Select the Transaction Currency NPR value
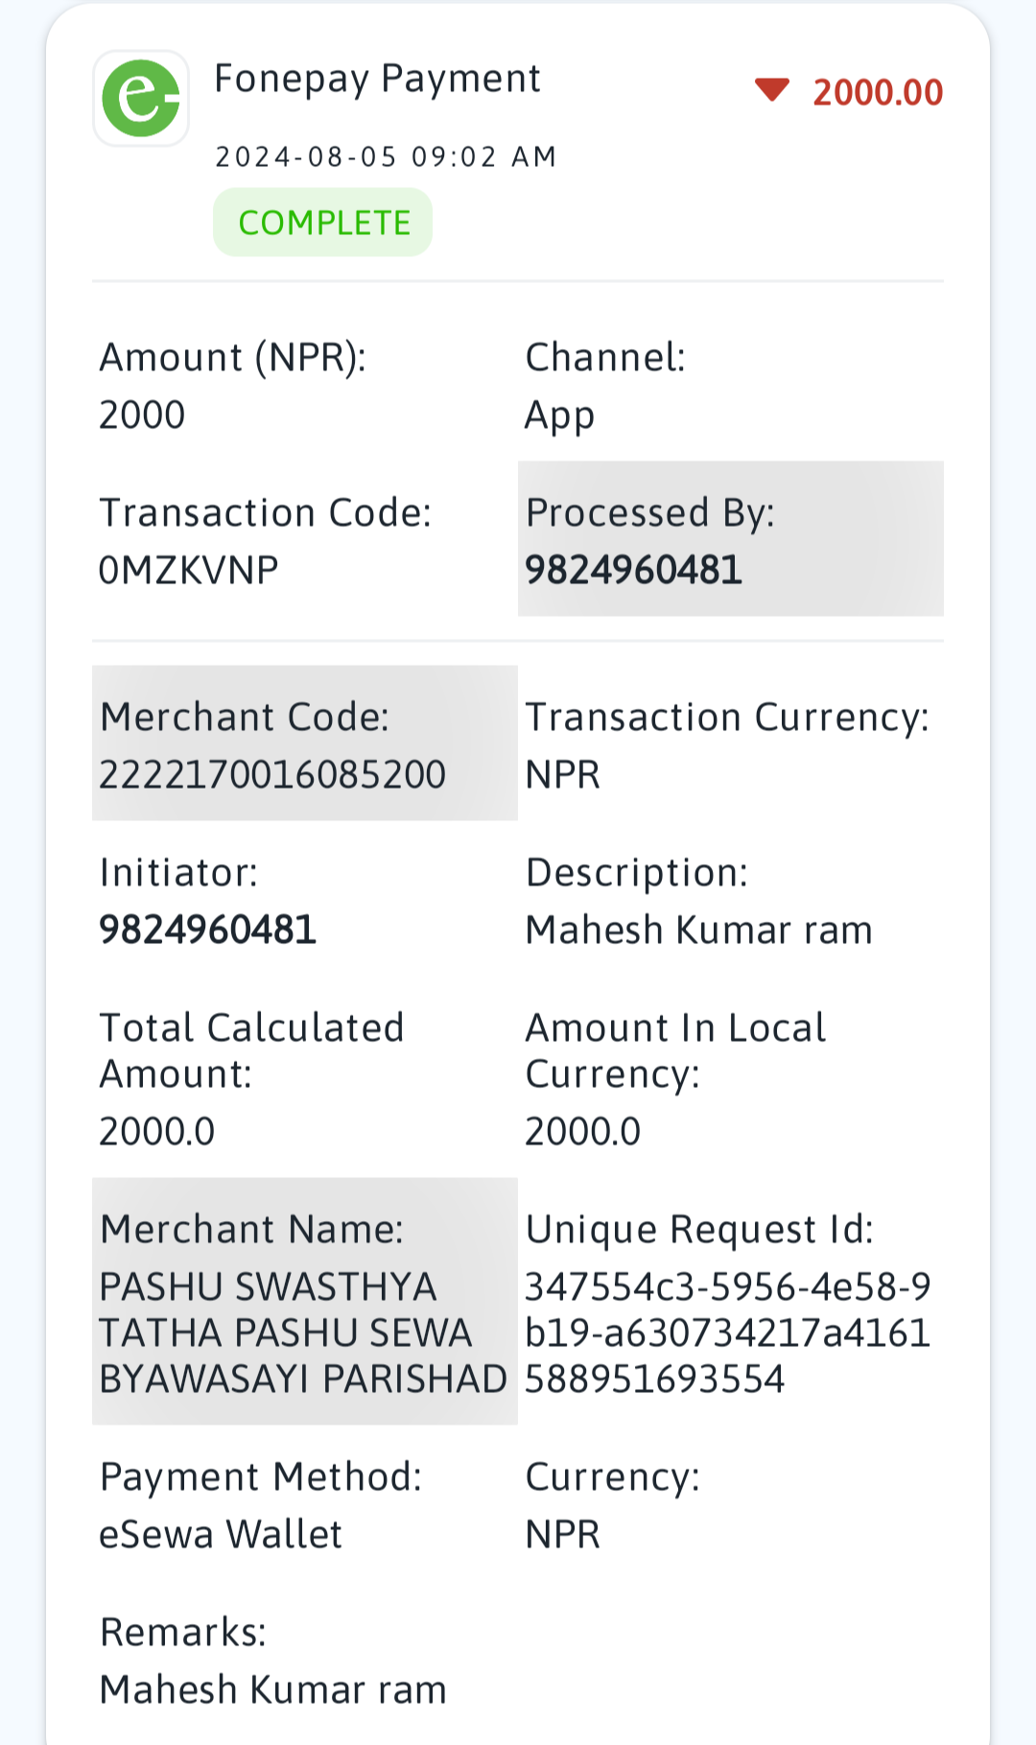1036x1745 pixels. click(x=562, y=774)
